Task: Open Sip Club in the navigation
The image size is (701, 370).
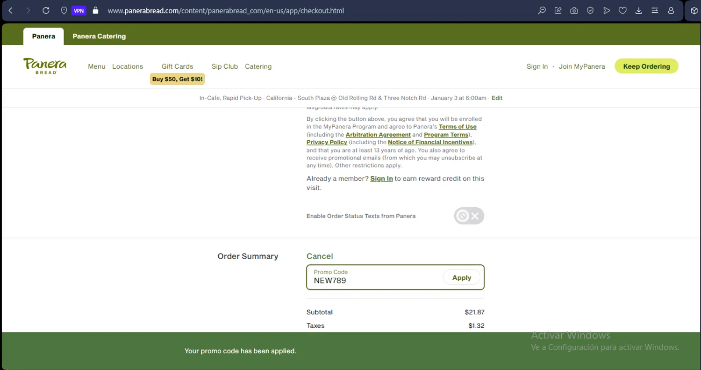Action: coord(225,66)
